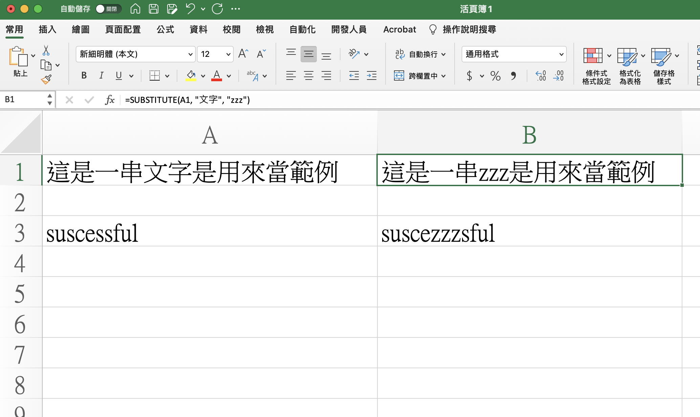Click the insert function fx icon
This screenshot has width=700, height=417.
[x=110, y=100]
